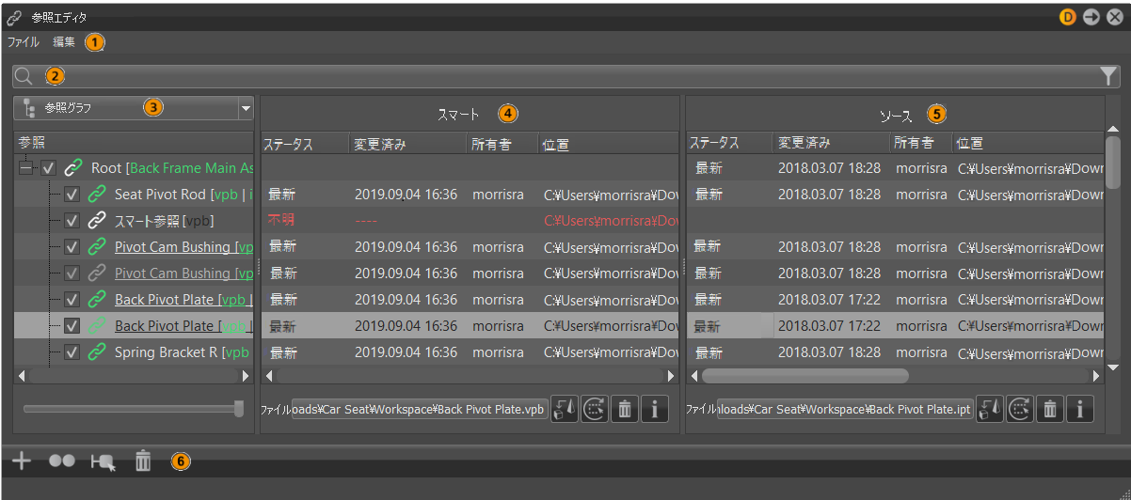Click the browse file icon in スマート panel

[x=565, y=410]
